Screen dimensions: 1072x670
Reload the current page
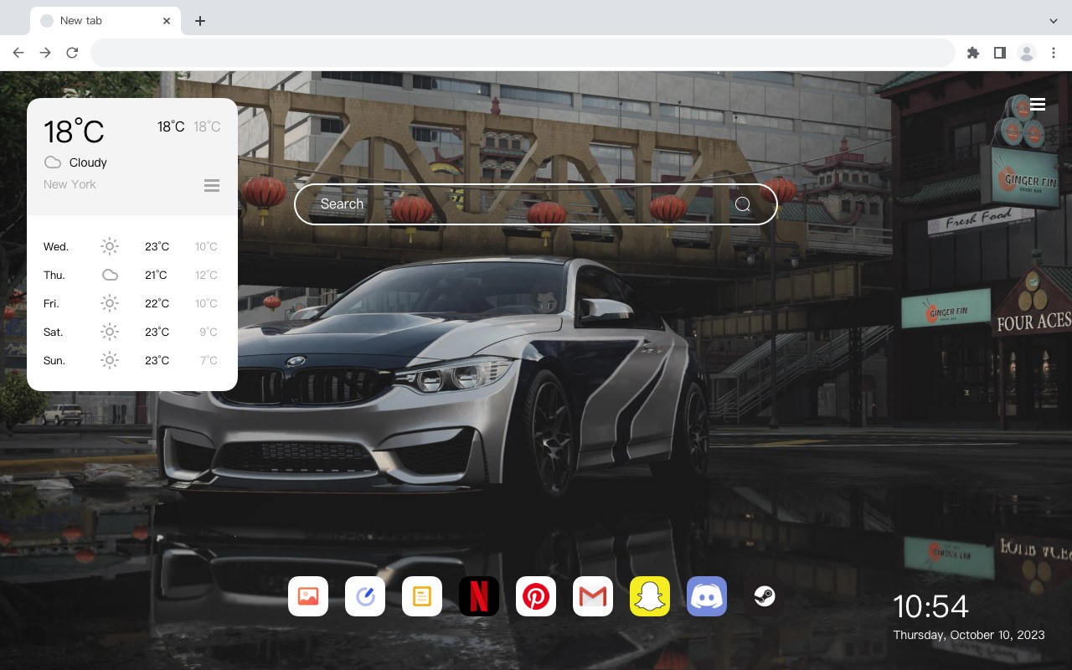[x=72, y=53]
